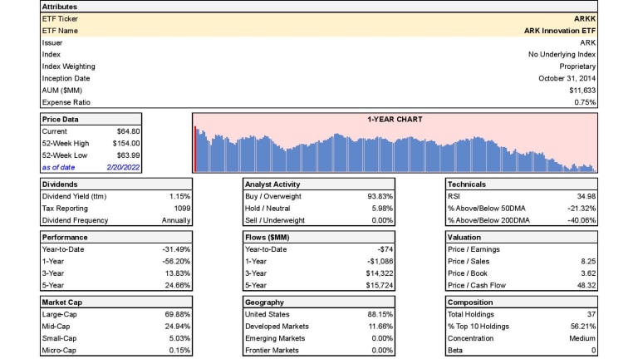Click the 3-Year flows $14,322
Image resolution: width=638 pixels, height=359 pixels.
tap(379, 273)
